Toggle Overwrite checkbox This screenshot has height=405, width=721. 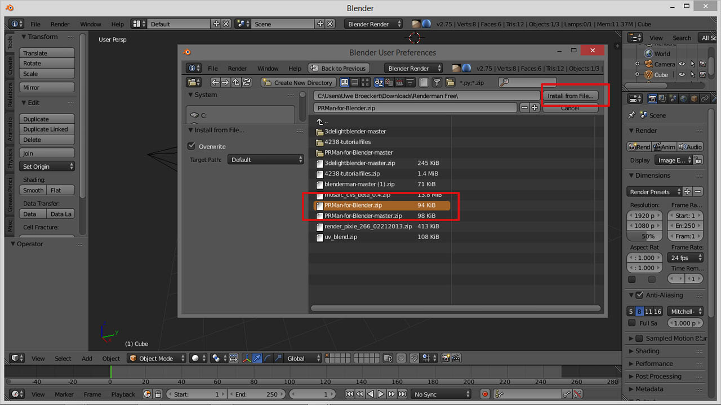pyautogui.click(x=192, y=146)
